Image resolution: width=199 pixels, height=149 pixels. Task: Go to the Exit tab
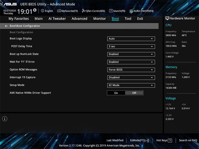click(140, 19)
